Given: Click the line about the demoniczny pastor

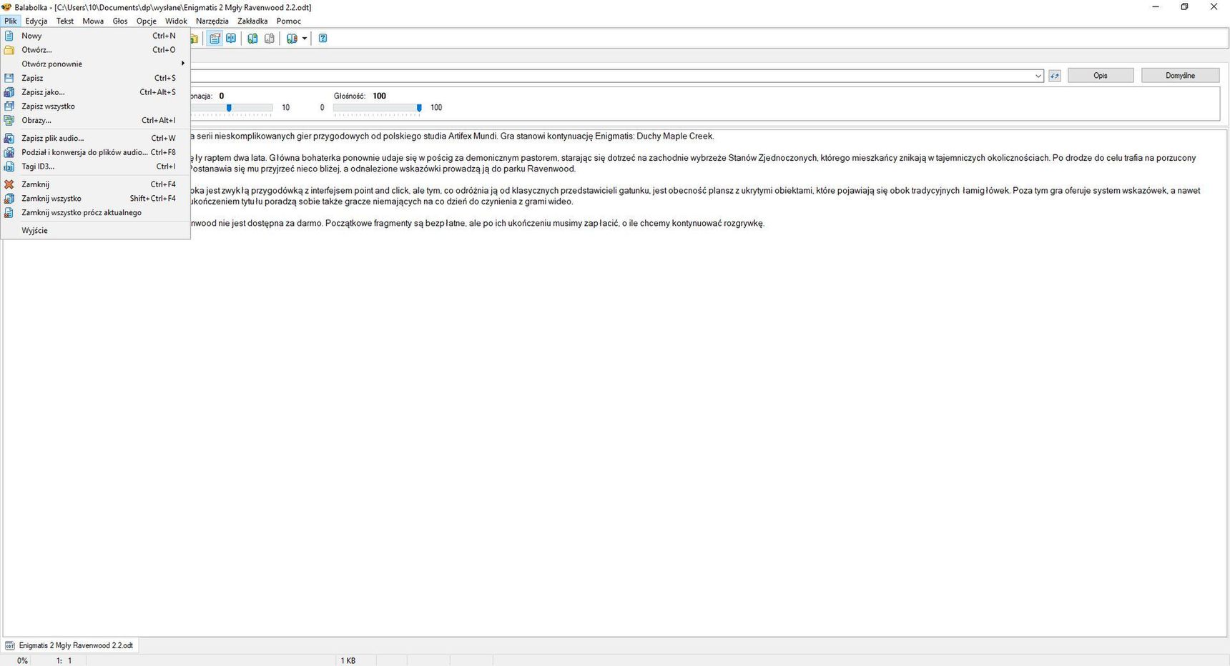Looking at the screenshot, I should (692, 158).
